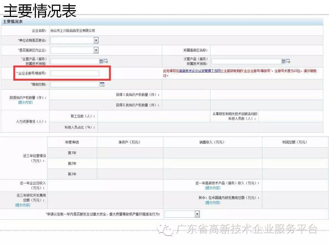Click the 填报日期 date input field
The width and height of the screenshot is (329, 246).
[75, 84]
